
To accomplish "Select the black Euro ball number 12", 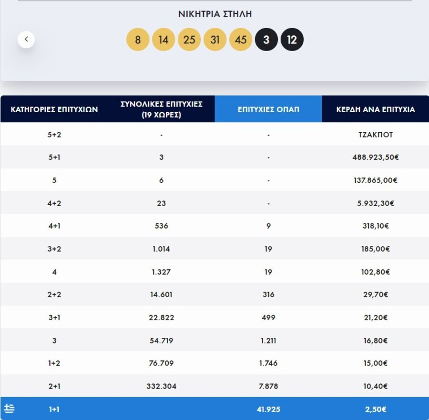I will (292, 40).
